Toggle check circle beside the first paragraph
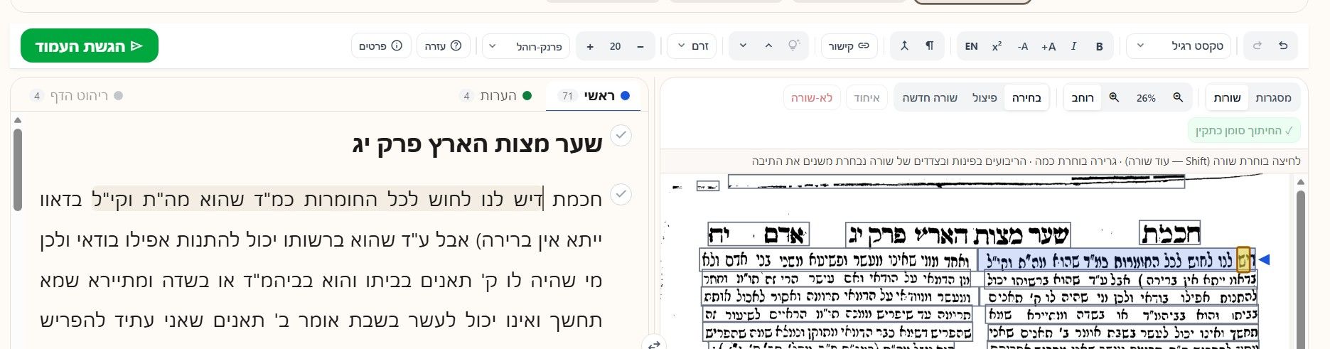The image size is (1330, 349). pos(621,193)
